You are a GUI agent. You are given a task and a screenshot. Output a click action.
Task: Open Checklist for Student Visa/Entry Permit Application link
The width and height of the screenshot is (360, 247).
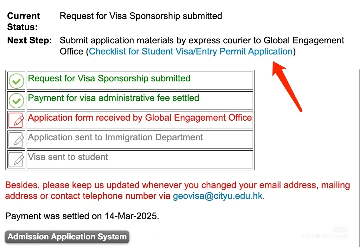(191, 51)
